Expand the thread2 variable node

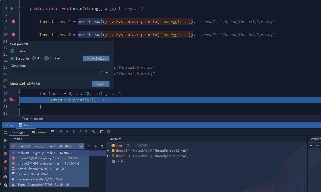[108, 156]
